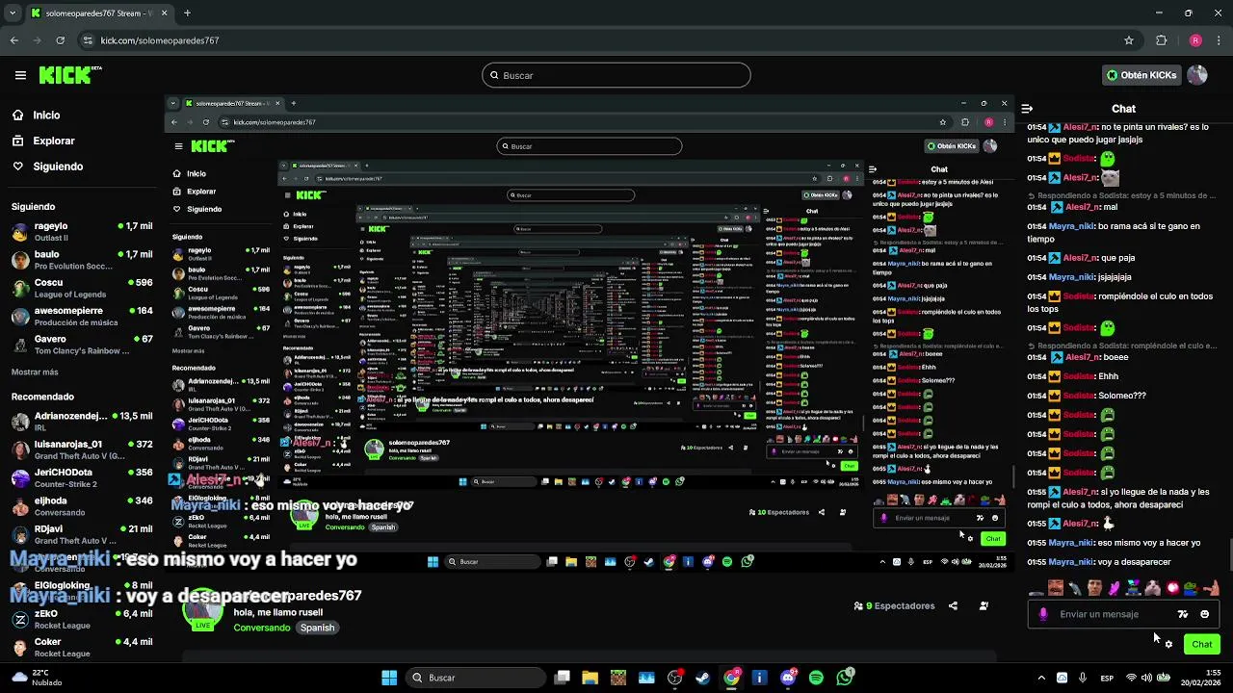Image resolution: width=1233 pixels, height=693 pixels.
Task: Open chat settings gear next to Chat button
Action: point(1168,644)
